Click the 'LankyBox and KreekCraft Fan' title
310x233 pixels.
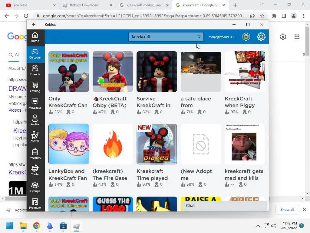68,174
